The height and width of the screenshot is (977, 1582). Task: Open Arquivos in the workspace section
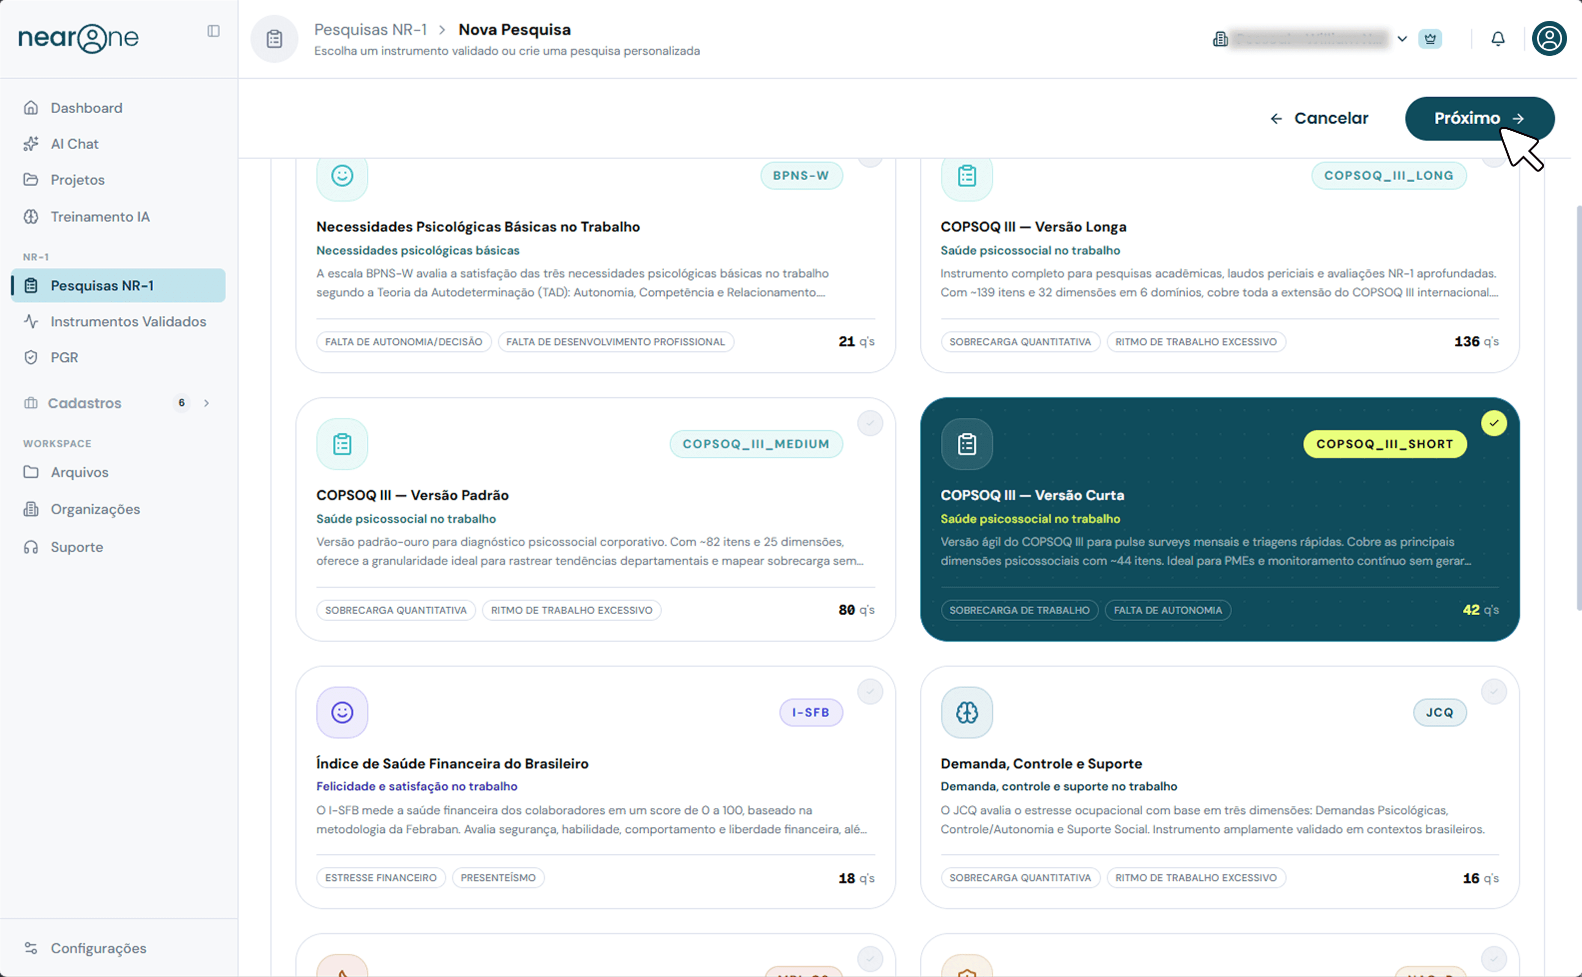(79, 472)
